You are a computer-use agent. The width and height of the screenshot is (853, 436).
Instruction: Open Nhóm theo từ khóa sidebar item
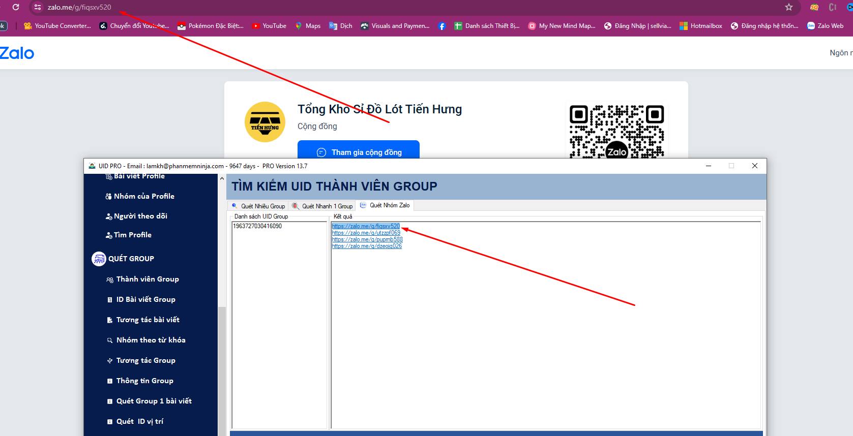tap(146, 340)
